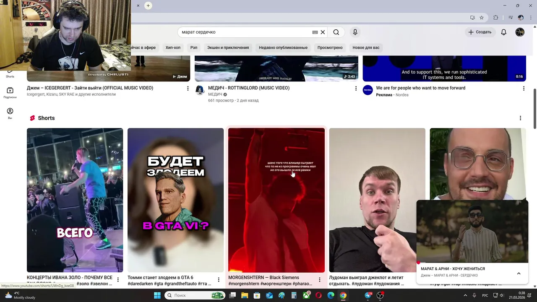Open options for Томми станет злодеем short
Screen dimensions: 537x302
[x=219, y=280]
